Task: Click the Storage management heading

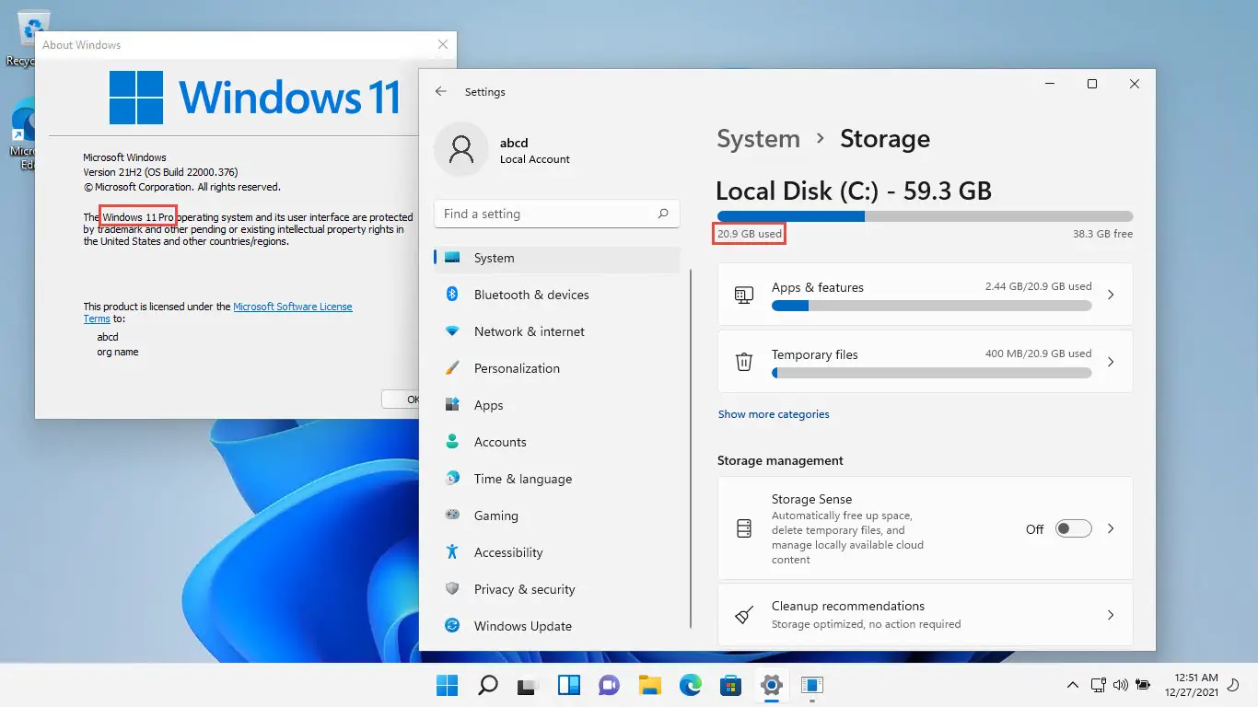Action: click(x=780, y=460)
